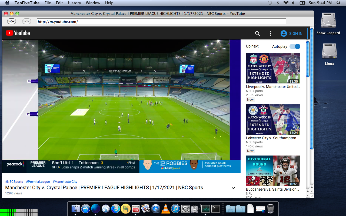This screenshot has height=216, width=346.
Task: Open Preview from the Dock
Action: tap(145, 208)
